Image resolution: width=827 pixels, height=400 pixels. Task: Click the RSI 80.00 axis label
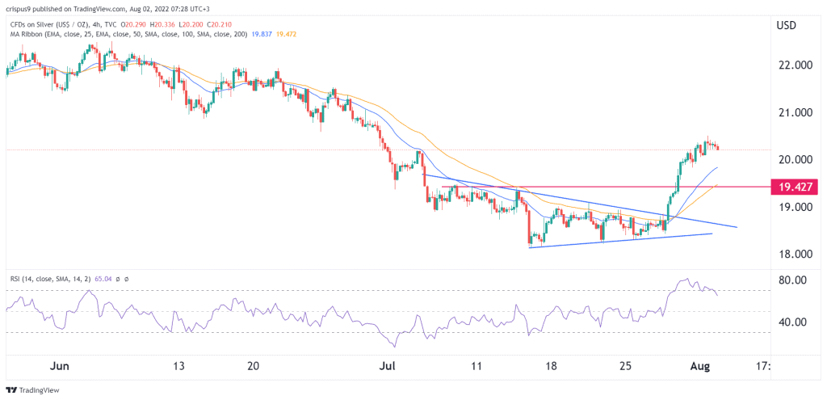click(794, 280)
